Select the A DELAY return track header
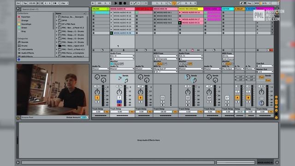 click(x=240, y=9)
